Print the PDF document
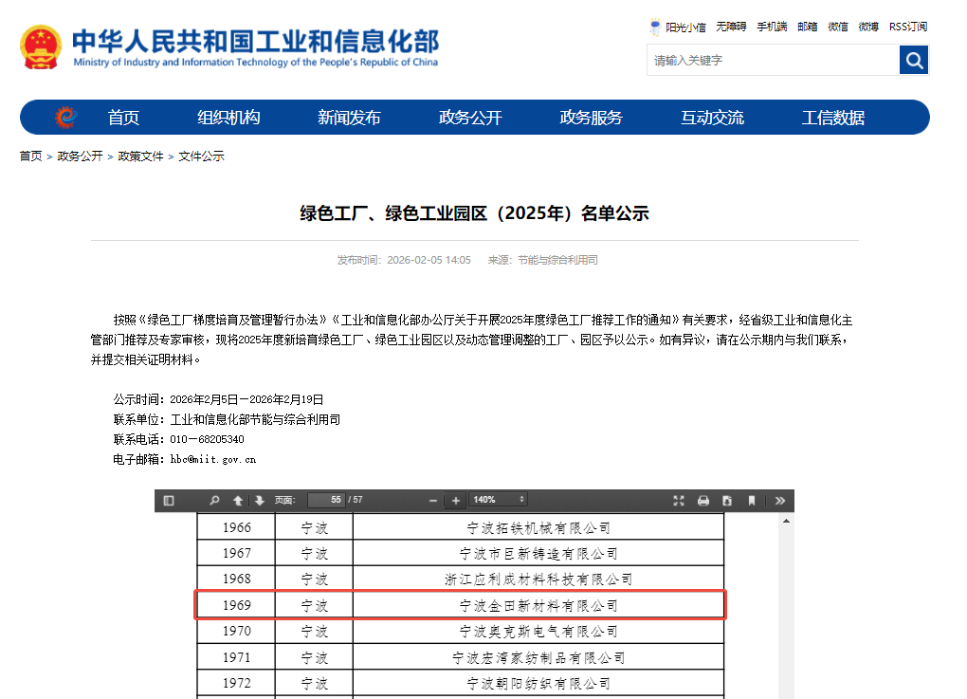Image resolution: width=967 pixels, height=699 pixels. pos(703,500)
